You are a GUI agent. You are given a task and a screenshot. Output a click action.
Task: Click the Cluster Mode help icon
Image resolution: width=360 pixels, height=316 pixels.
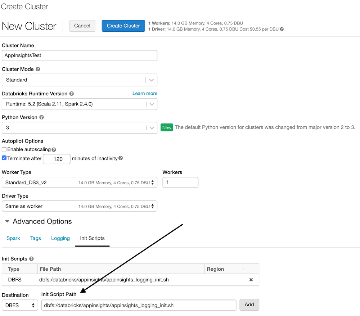(x=38, y=69)
